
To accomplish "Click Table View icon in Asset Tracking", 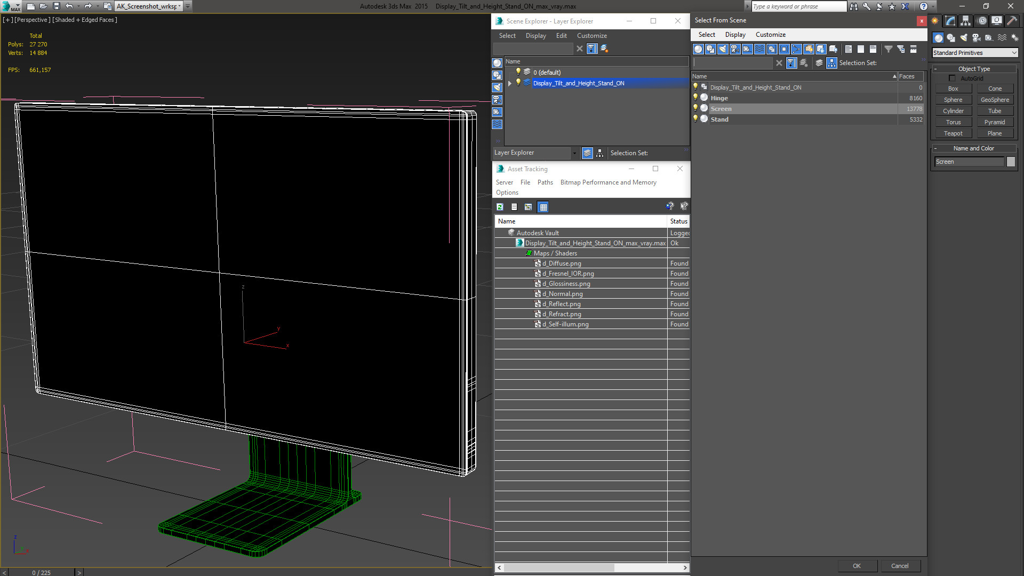I will (543, 207).
